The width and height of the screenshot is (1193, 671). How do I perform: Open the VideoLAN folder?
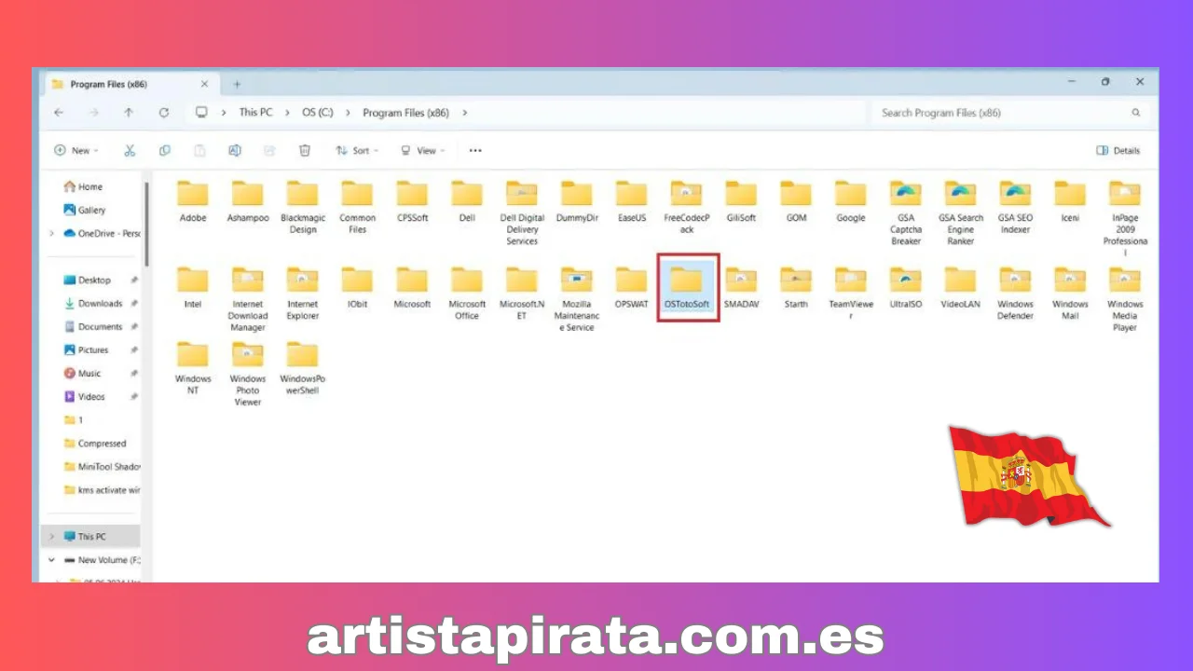point(961,287)
